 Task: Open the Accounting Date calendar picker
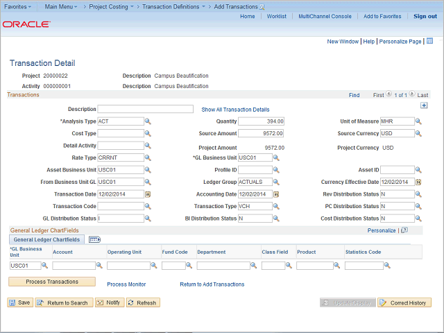276,194
